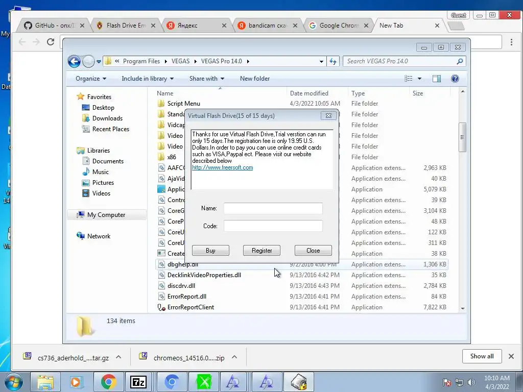Open Downloads in the navigation pane

[107, 118]
